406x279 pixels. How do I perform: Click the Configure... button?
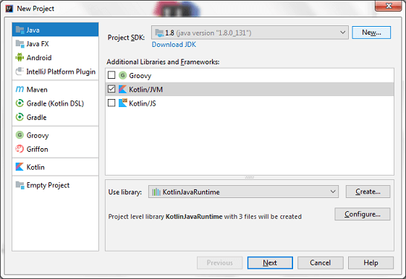[363, 214]
